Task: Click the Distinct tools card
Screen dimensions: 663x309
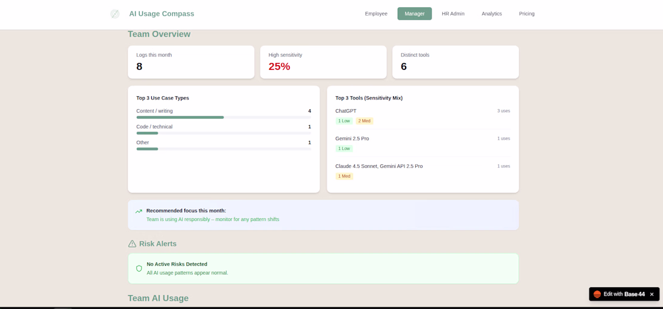Action: pyautogui.click(x=456, y=62)
